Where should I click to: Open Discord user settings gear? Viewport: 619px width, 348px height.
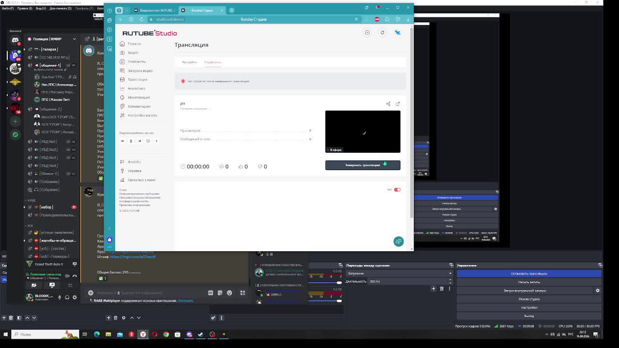(74, 297)
